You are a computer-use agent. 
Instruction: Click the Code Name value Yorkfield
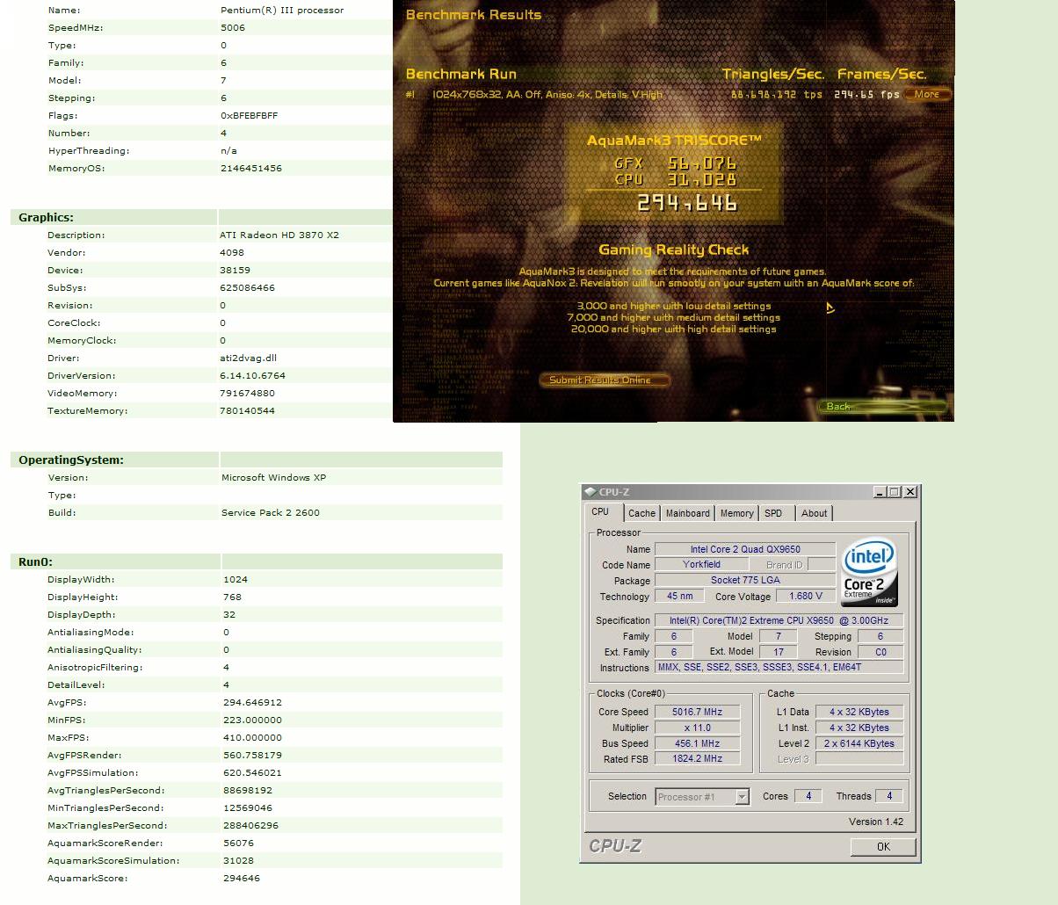(x=701, y=564)
